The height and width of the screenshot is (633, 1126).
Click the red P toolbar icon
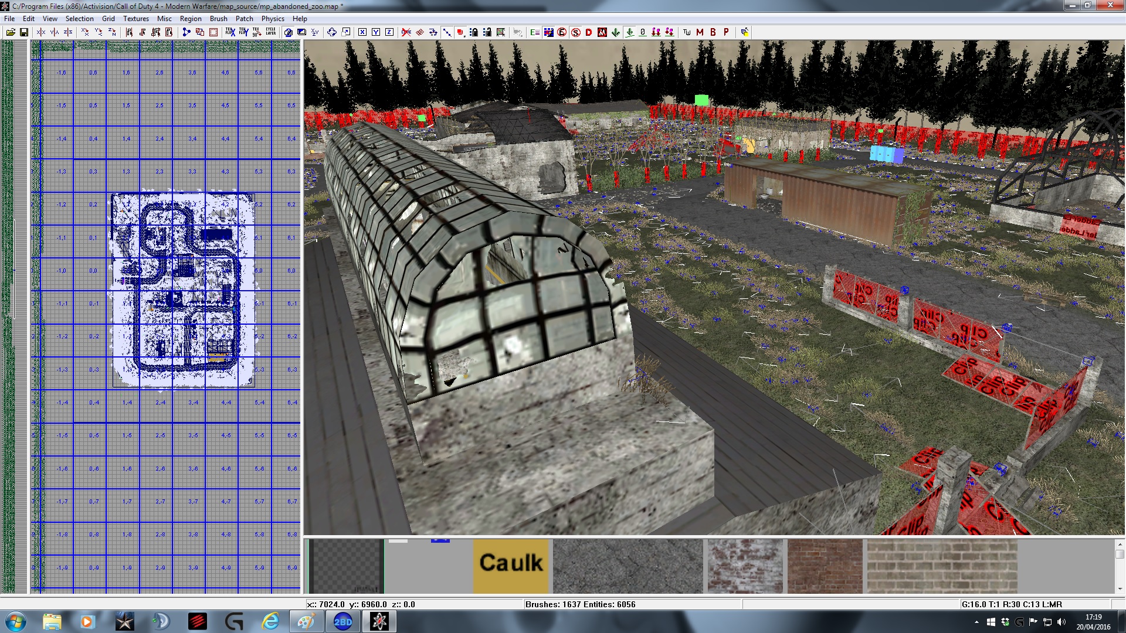coord(726,32)
